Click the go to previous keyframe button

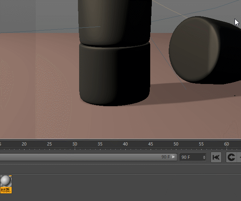coord(231,157)
